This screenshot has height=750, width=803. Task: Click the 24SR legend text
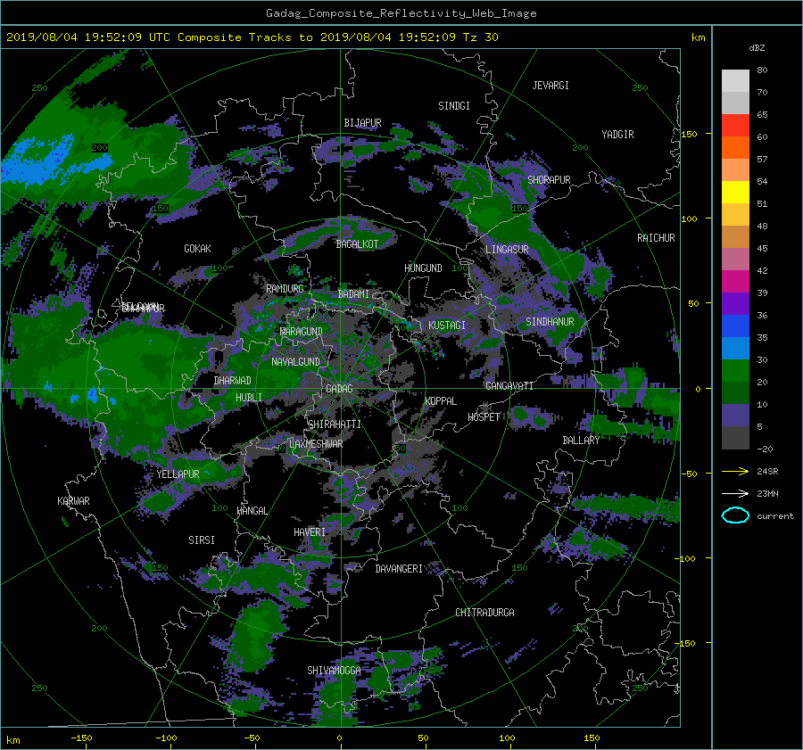[767, 471]
